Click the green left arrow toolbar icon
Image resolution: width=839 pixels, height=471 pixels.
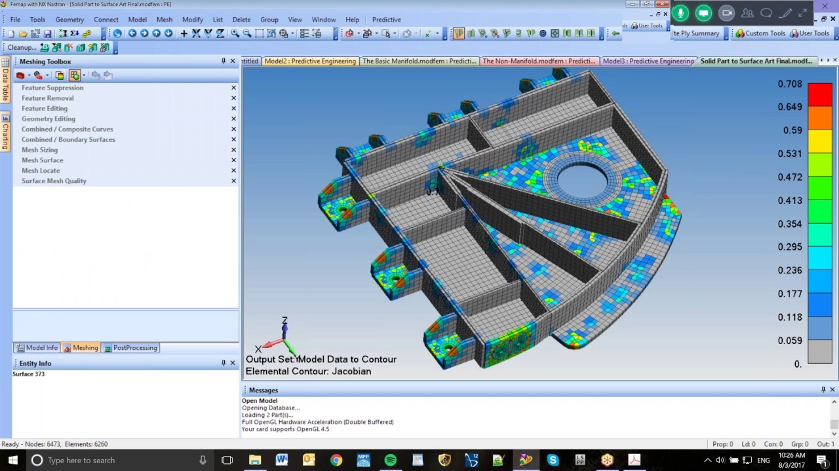click(615, 33)
